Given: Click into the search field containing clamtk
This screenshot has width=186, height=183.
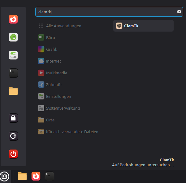Looking at the screenshot, I should [x=105, y=12].
